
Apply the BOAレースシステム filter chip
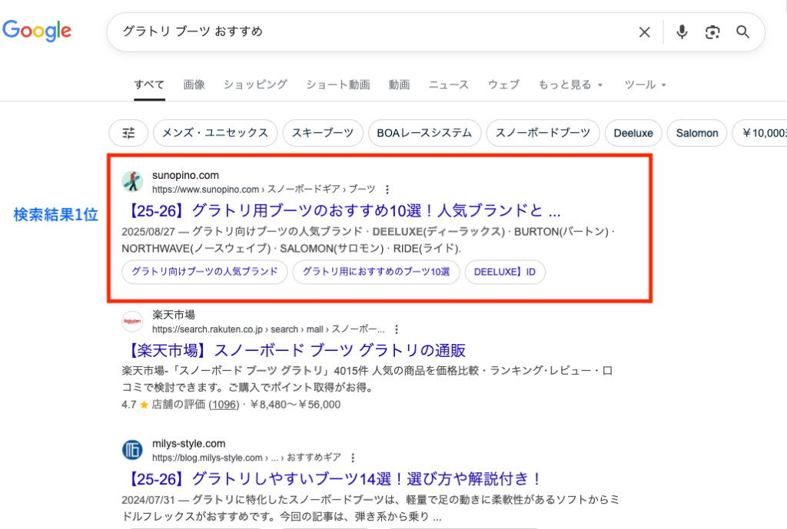coord(424,133)
